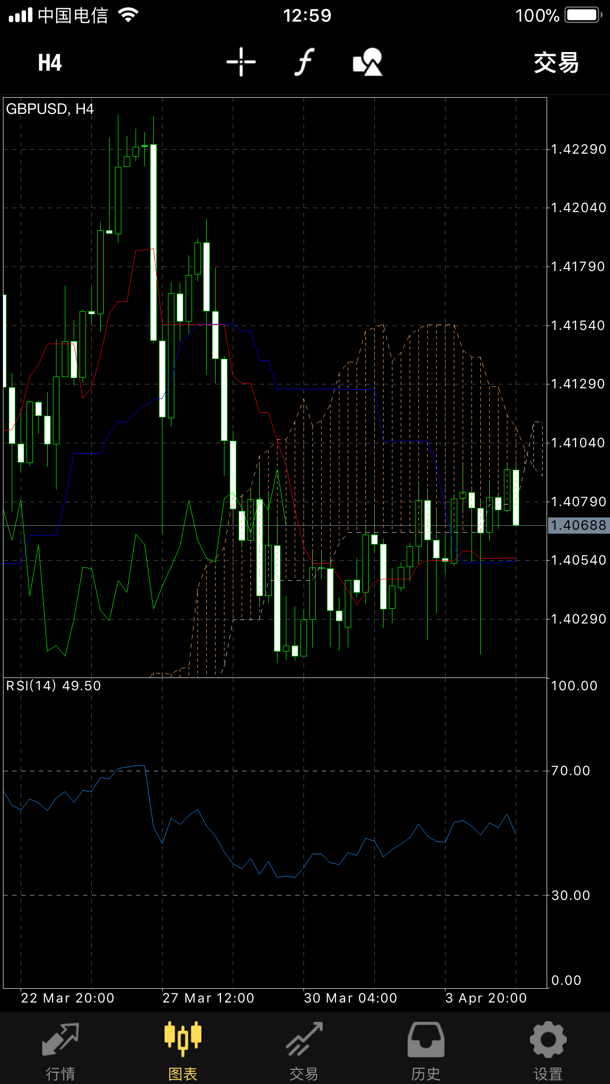Image resolution: width=610 pixels, height=1084 pixels.
Task: Tap the 100% battery percentage
Action: [x=537, y=16]
